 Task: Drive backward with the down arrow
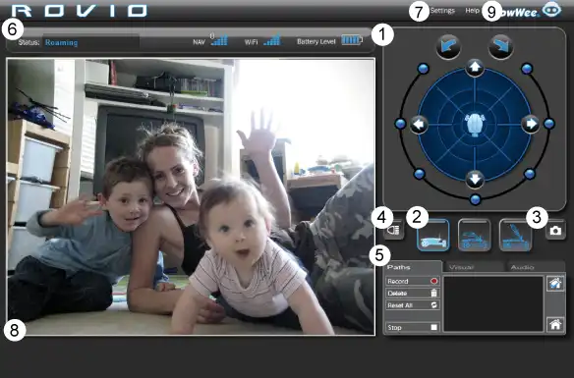point(475,180)
